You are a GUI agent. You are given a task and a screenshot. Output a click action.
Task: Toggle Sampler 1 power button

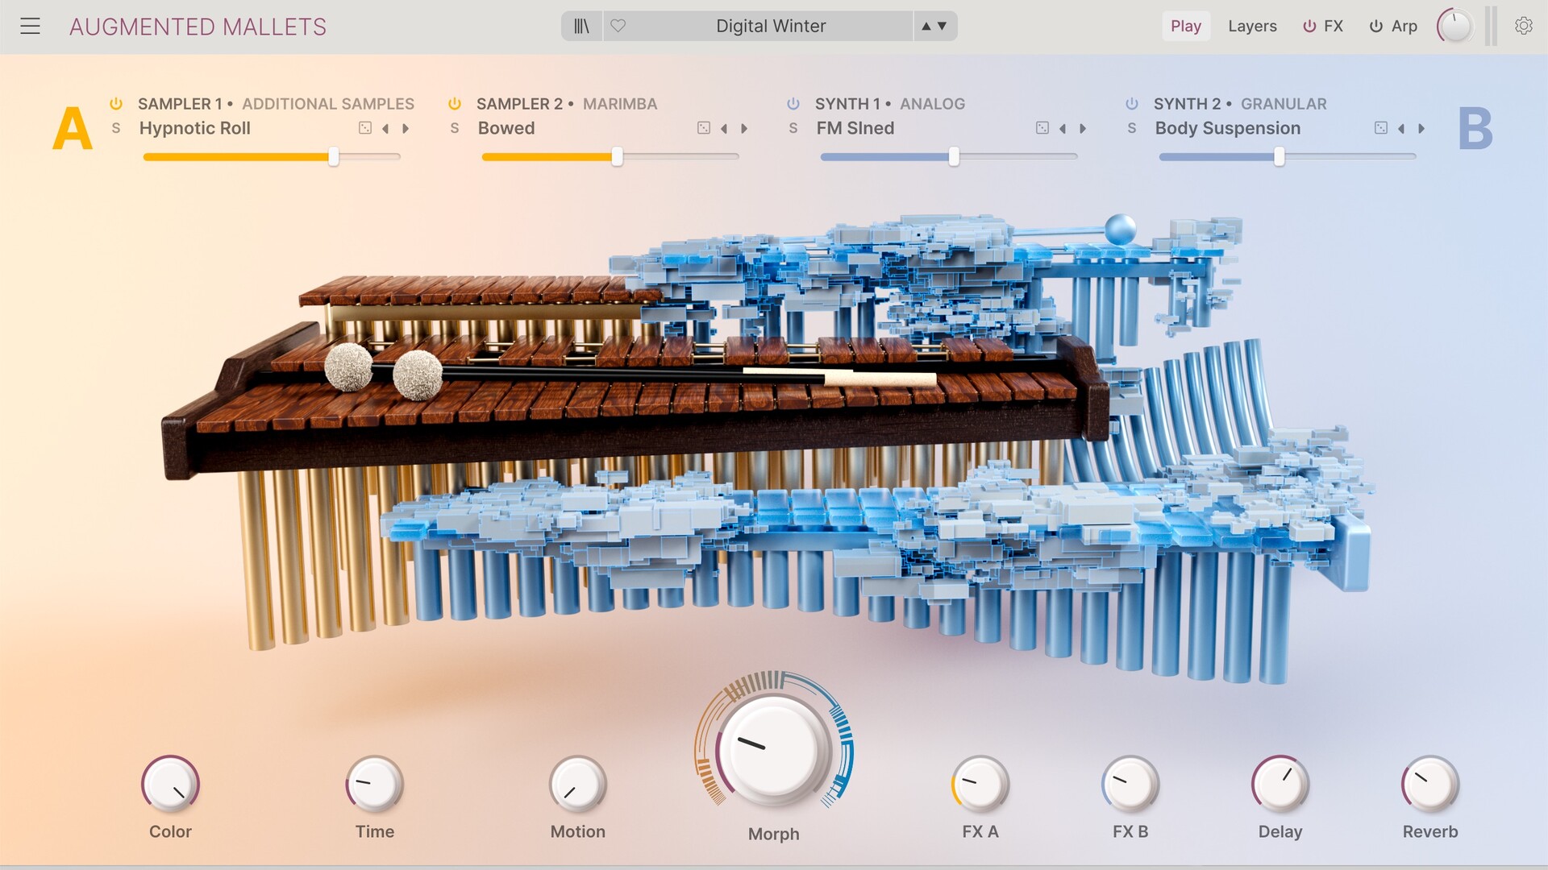pyautogui.click(x=116, y=104)
